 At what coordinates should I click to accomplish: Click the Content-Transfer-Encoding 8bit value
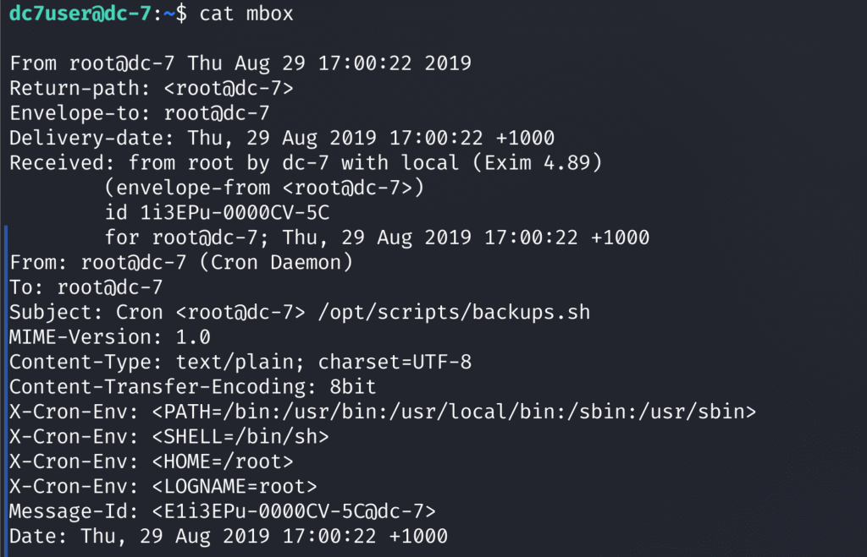[x=353, y=387]
